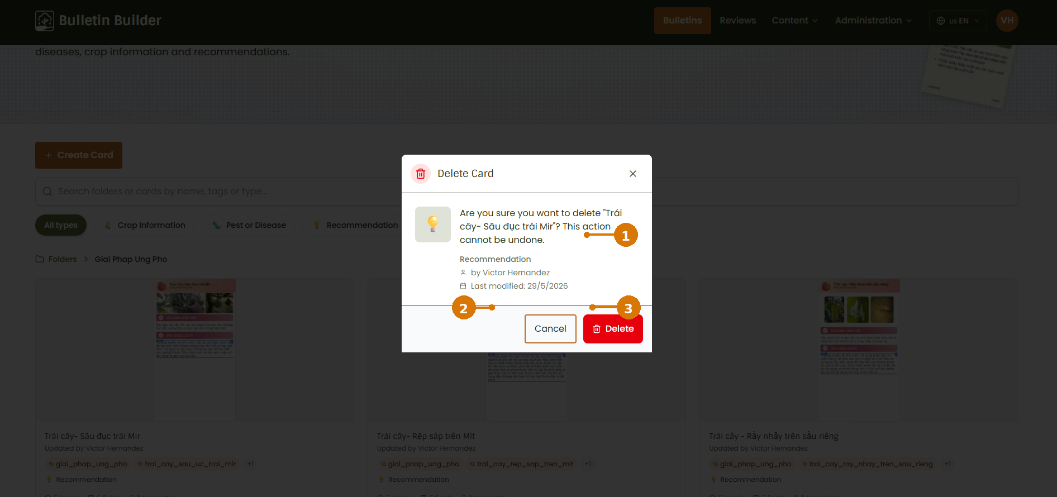Viewport: 1057px width, 497px height.
Task: Select the All types filter
Action: point(61,225)
